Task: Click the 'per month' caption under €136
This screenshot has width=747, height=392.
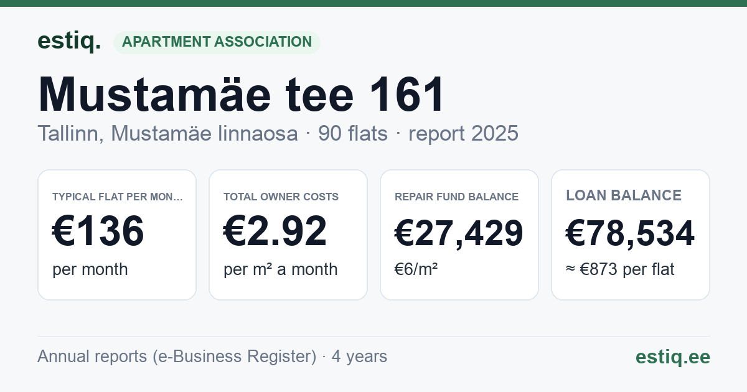Action: point(90,269)
